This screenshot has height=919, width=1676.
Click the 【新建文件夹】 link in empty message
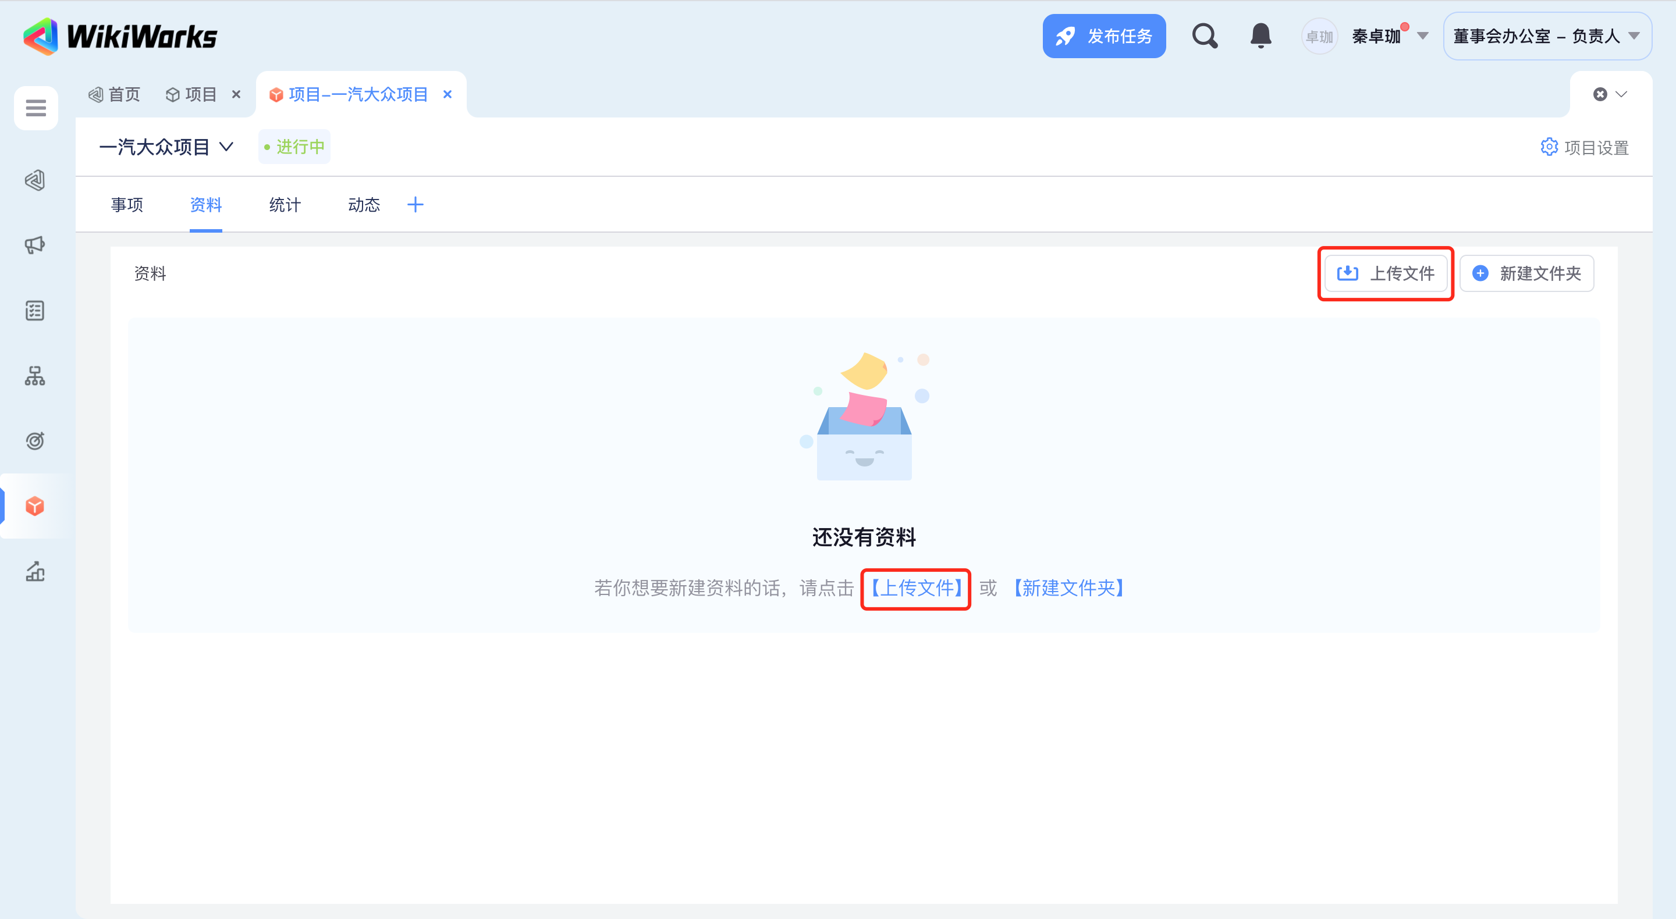1068,589
